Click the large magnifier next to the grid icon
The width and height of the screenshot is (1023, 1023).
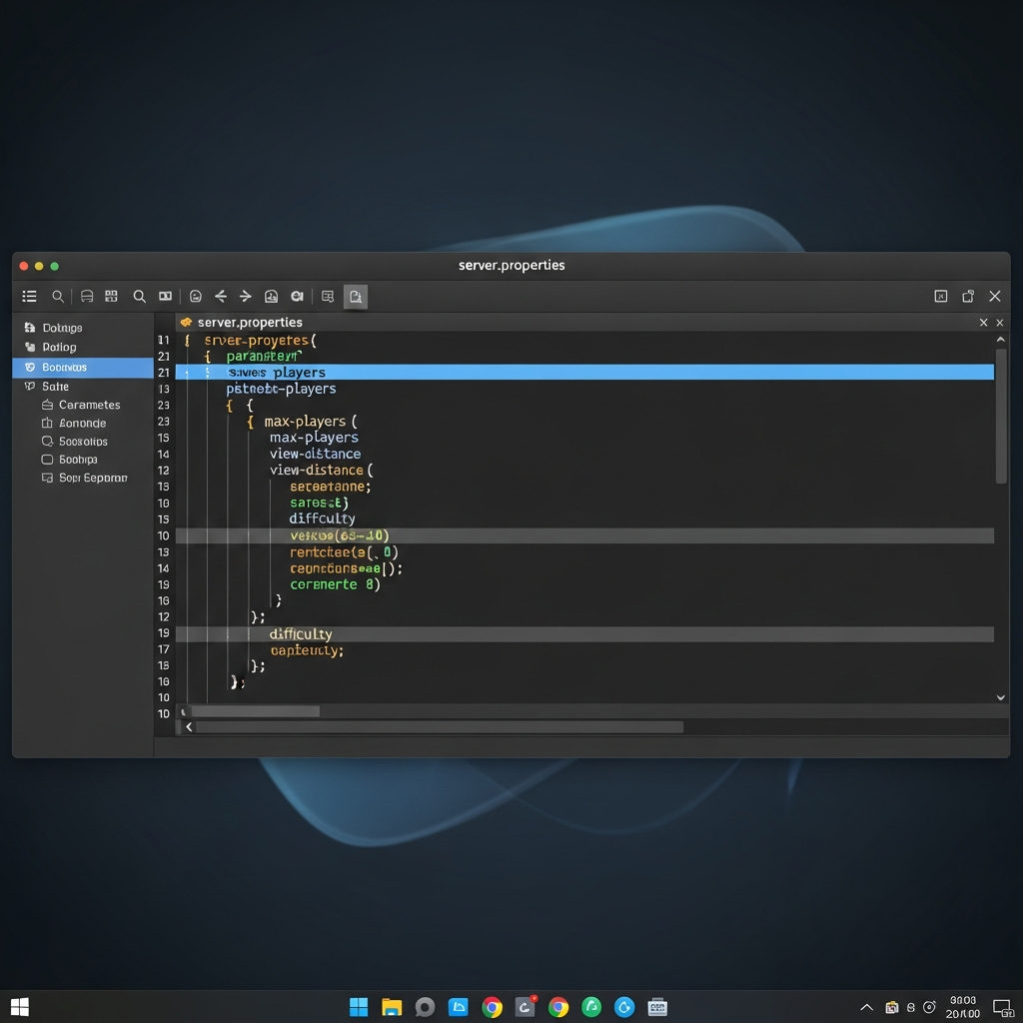click(x=140, y=296)
